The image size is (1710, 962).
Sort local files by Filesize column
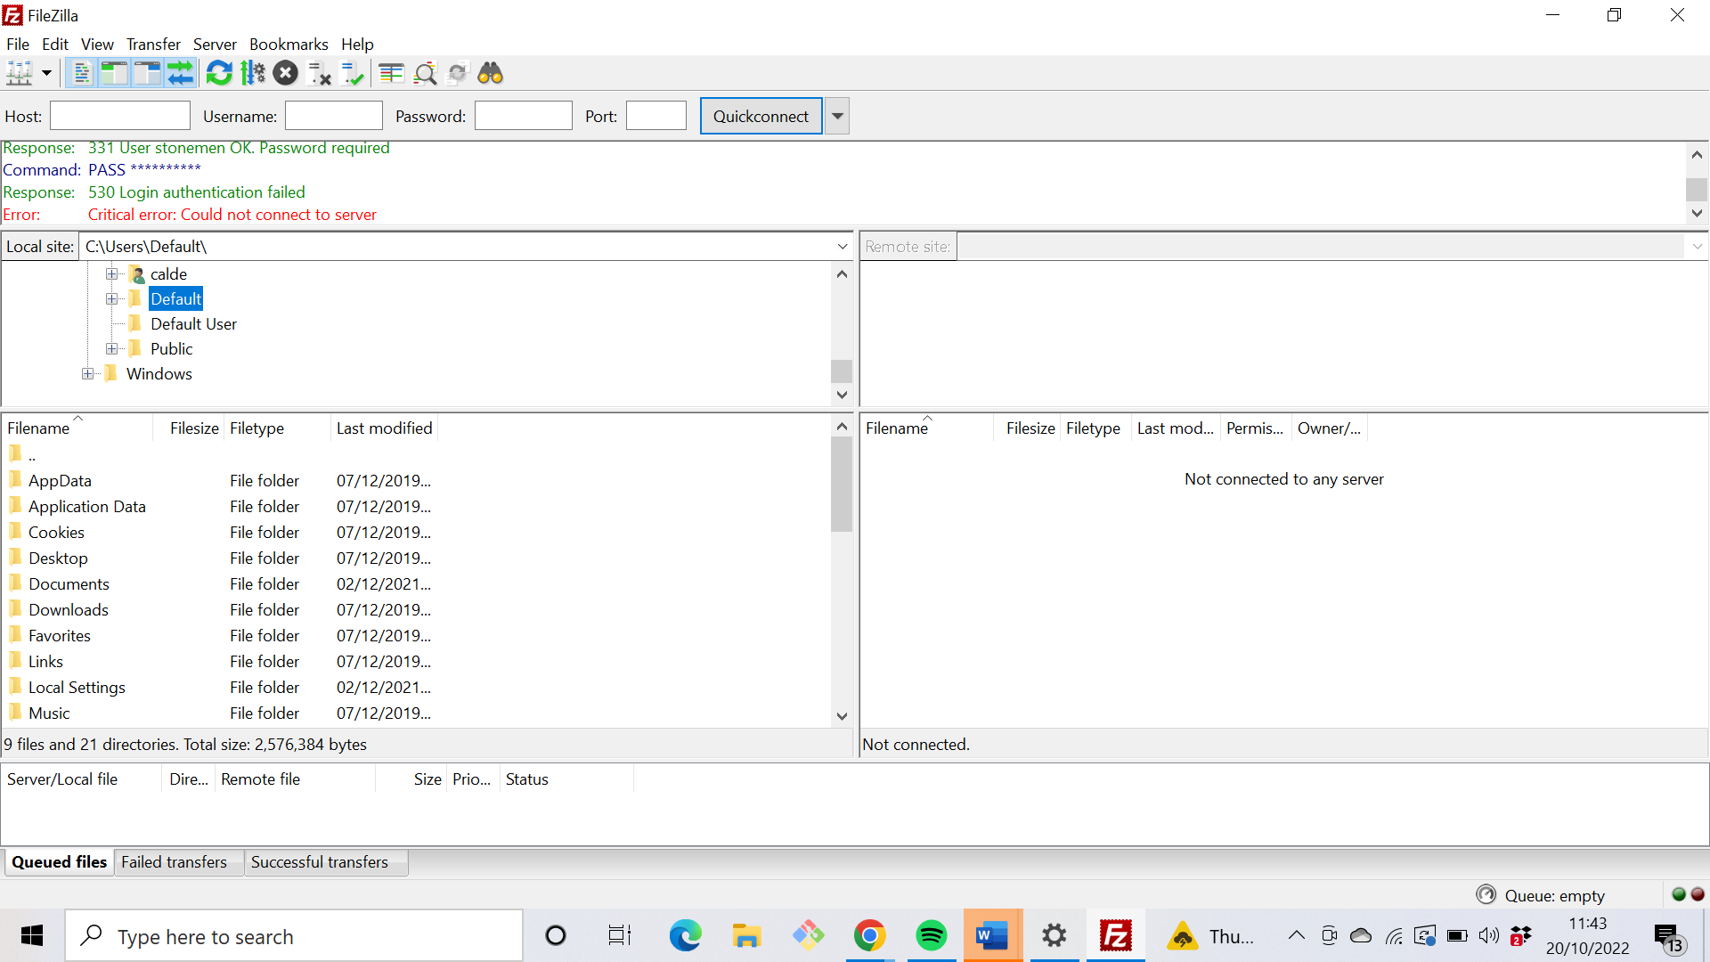coord(188,428)
